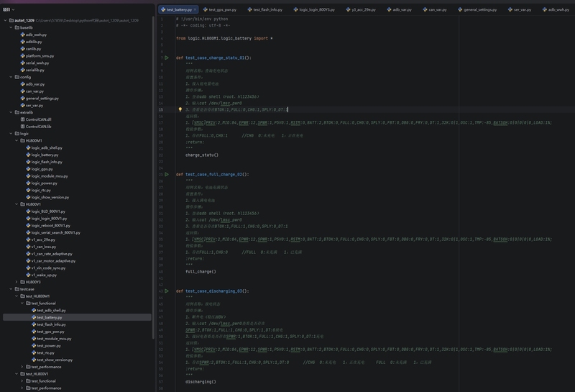The image size is (575, 392).
Task: Click the yellow lightbulb quick-fix icon
Action: click(180, 109)
